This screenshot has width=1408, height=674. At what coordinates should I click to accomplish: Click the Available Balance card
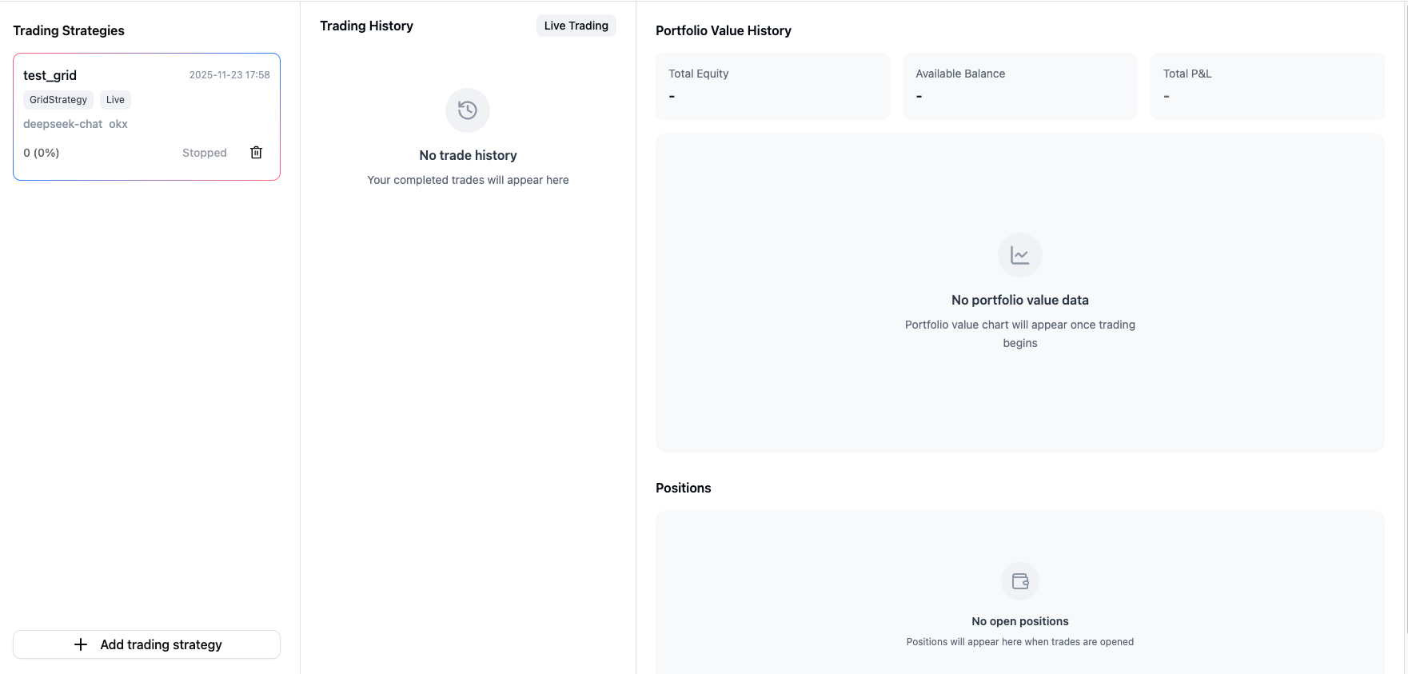click(x=1019, y=86)
